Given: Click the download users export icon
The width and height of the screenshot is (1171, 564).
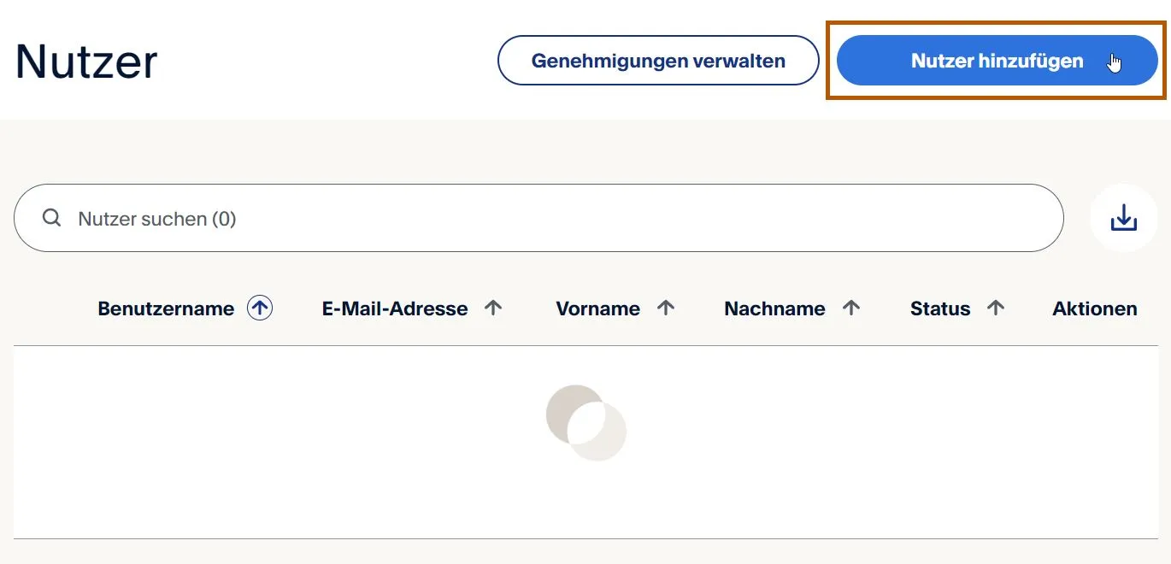Looking at the screenshot, I should point(1124,218).
